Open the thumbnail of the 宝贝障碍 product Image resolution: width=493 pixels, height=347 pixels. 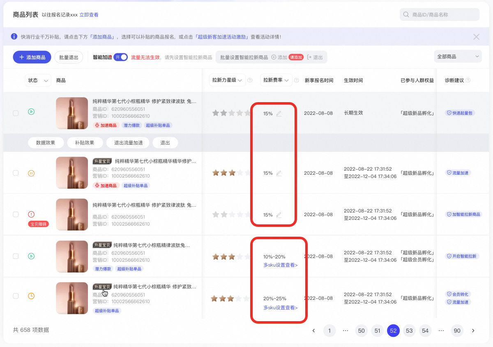tap(72, 215)
